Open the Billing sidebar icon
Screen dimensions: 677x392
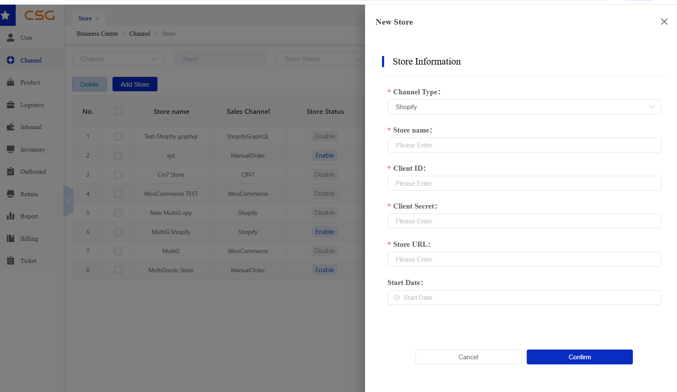[11, 239]
